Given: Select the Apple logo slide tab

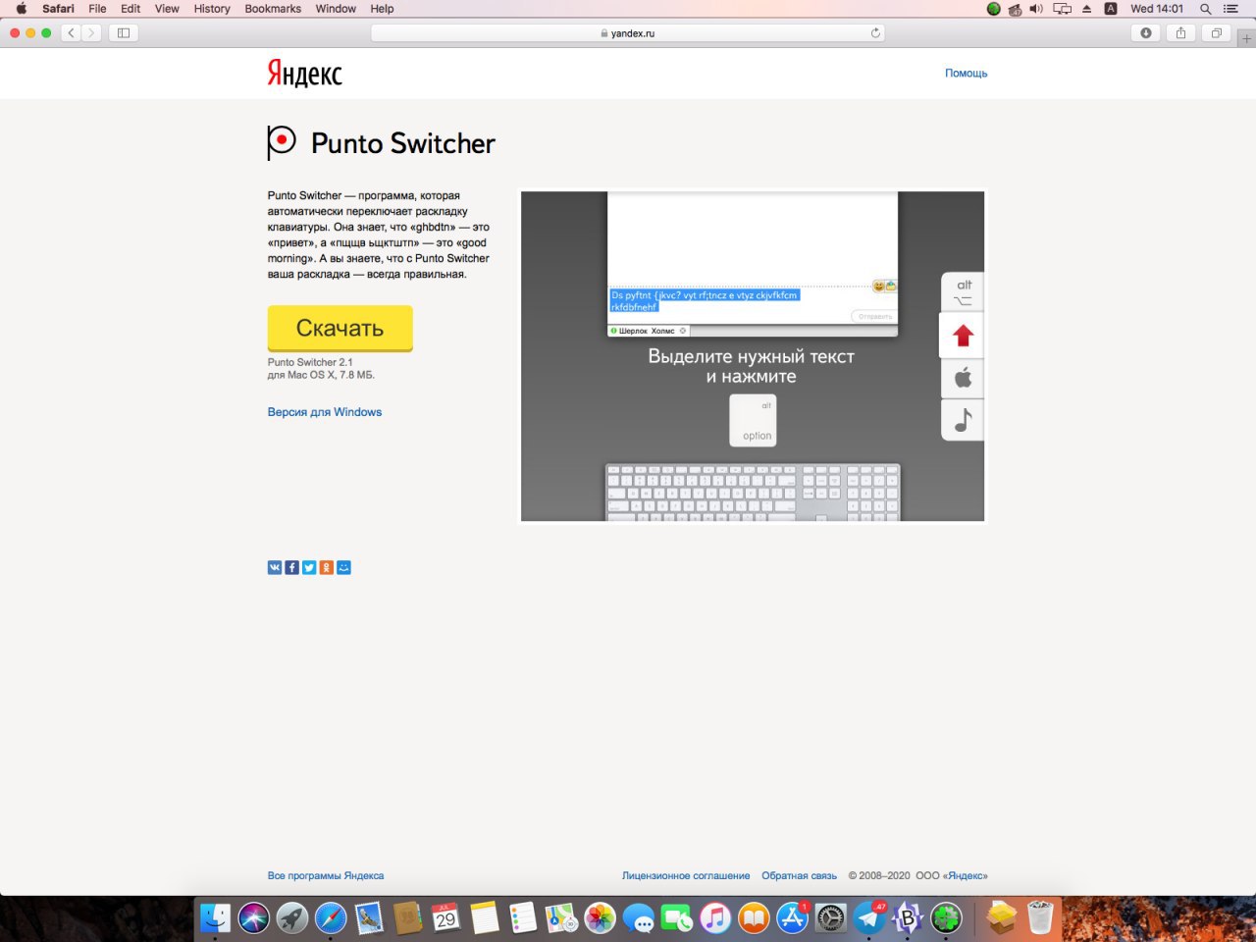Looking at the screenshot, I should tap(963, 378).
